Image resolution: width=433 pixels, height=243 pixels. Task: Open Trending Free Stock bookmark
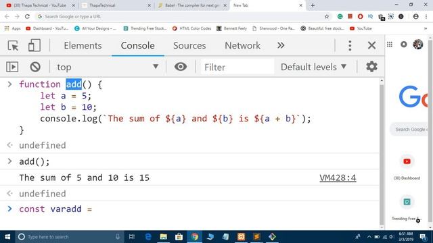click(x=145, y=28)
